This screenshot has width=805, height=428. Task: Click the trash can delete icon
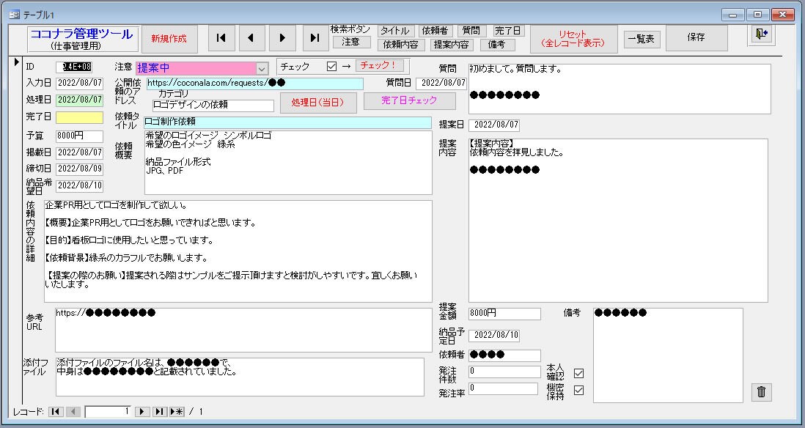761,392
